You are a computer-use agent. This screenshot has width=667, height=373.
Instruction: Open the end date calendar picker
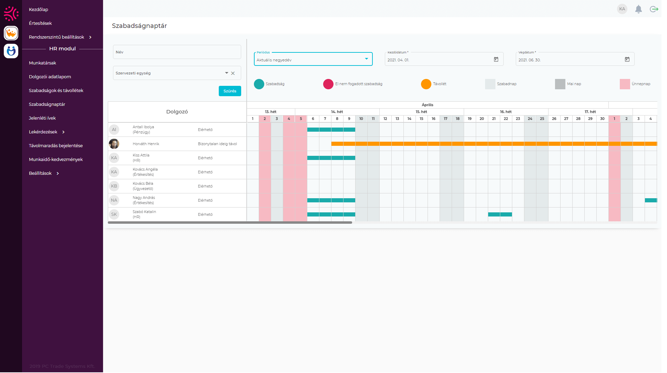[627, 60]
